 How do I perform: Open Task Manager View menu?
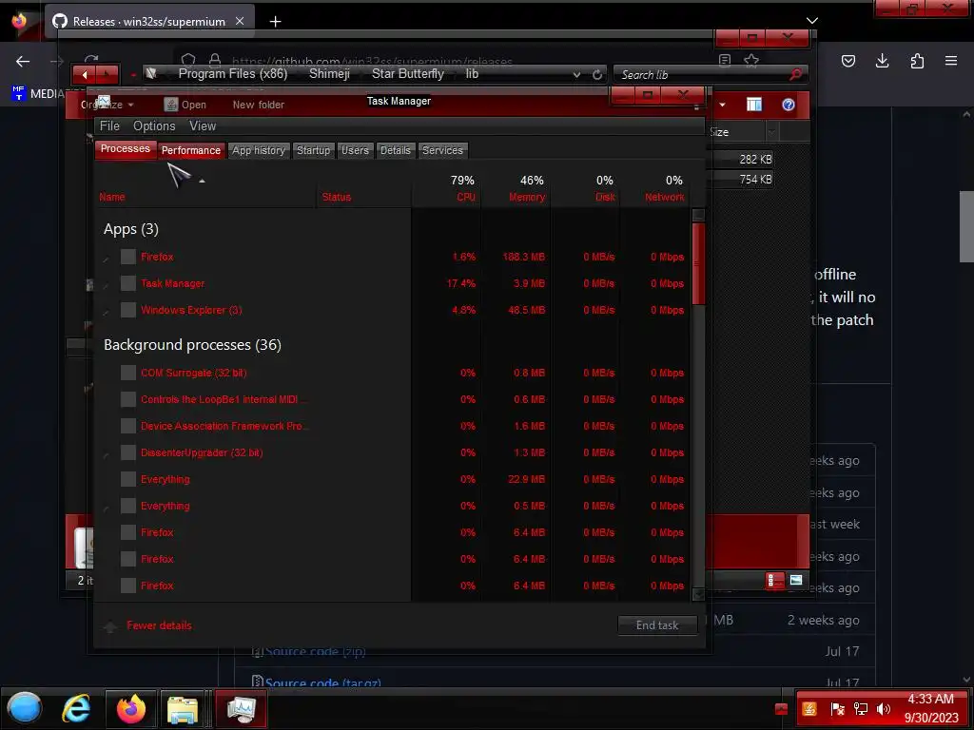(203, 126)
